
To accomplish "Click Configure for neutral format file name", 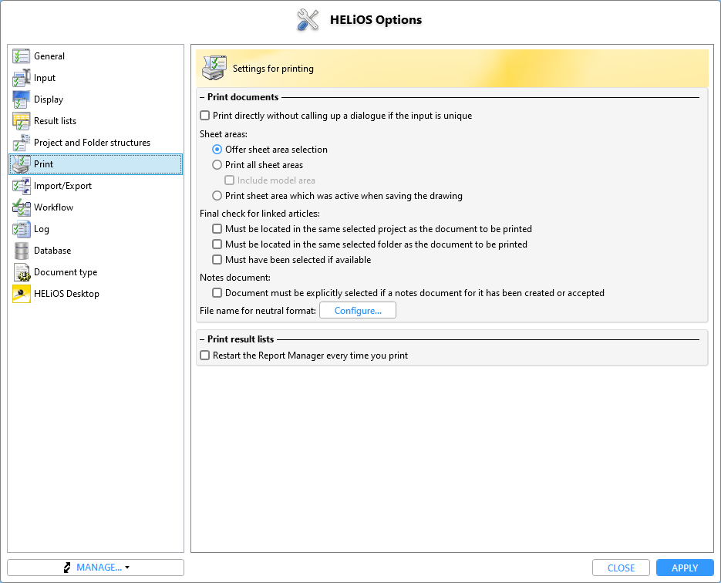I will coord(358,310).
